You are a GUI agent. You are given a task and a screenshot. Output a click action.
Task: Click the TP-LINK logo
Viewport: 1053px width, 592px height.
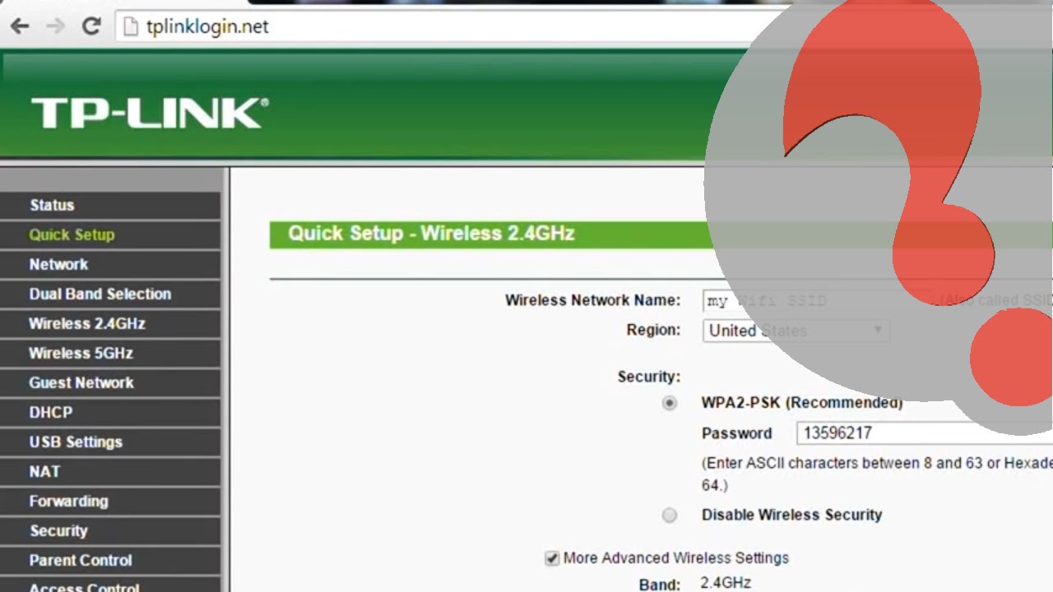click(x=150, y=113)
